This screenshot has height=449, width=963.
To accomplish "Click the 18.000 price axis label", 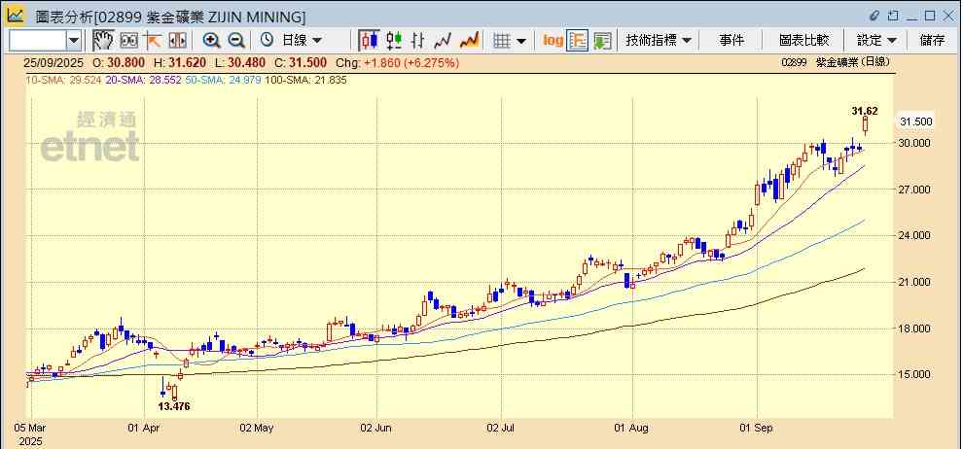I will tap(915, 328).
